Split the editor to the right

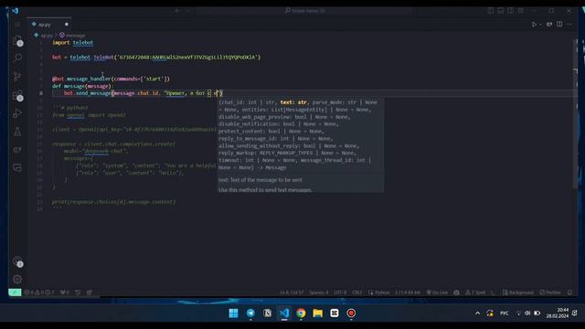[x=559, y=25]
